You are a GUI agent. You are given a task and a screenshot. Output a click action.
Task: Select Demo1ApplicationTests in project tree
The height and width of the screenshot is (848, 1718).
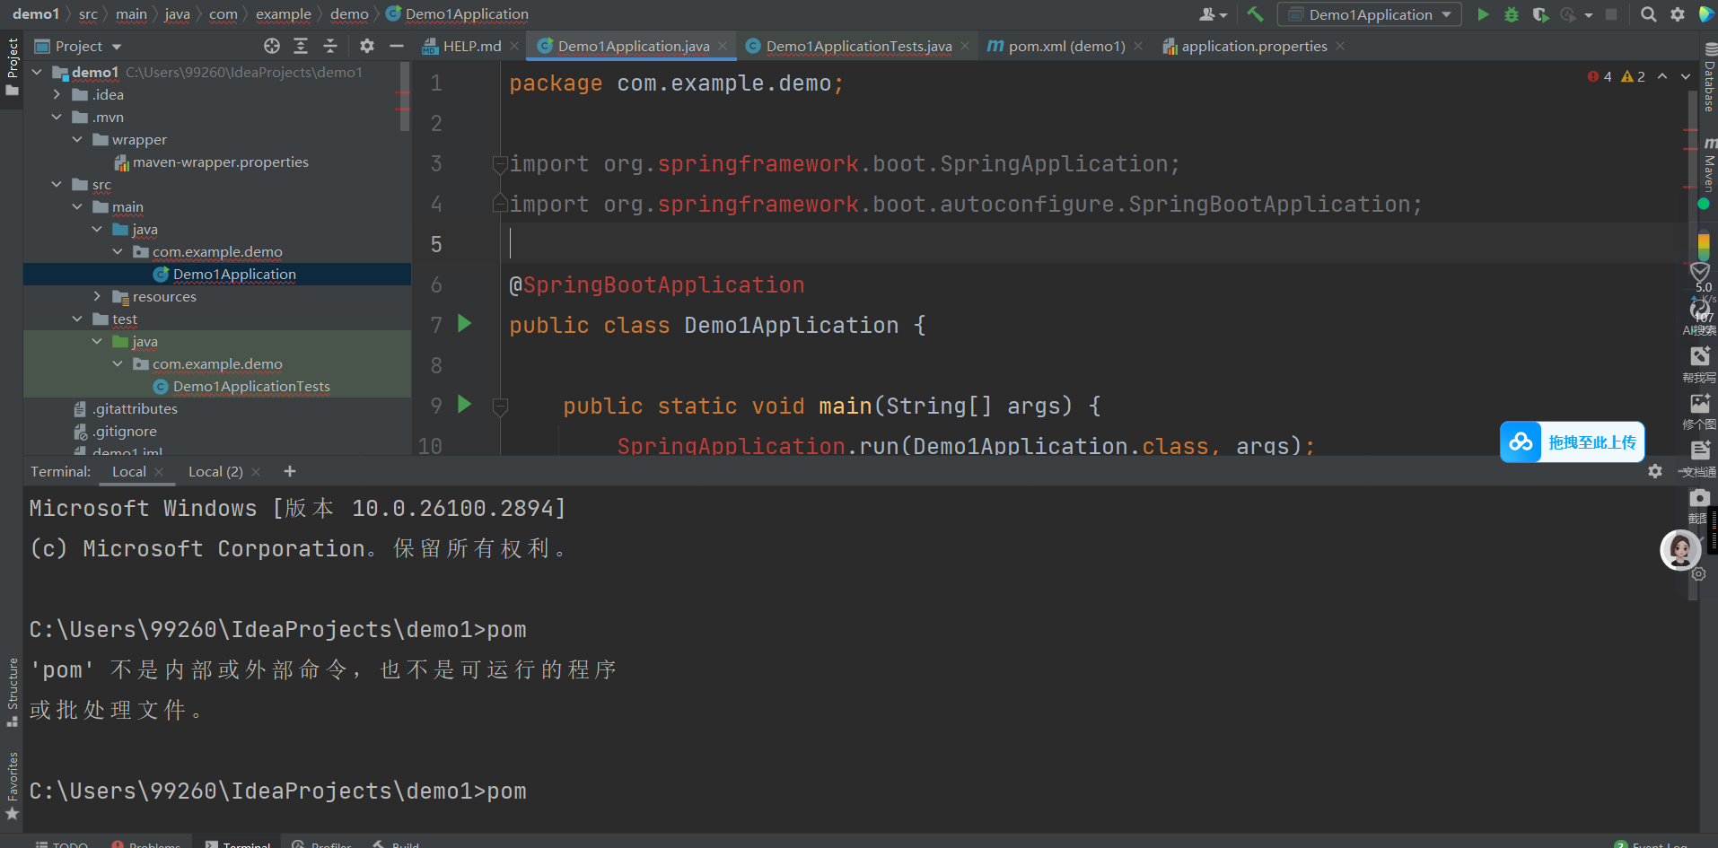(251, 386)
